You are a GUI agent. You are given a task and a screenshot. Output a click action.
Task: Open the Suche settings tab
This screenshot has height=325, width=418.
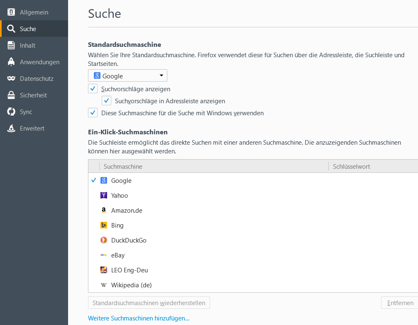[28, 29]
